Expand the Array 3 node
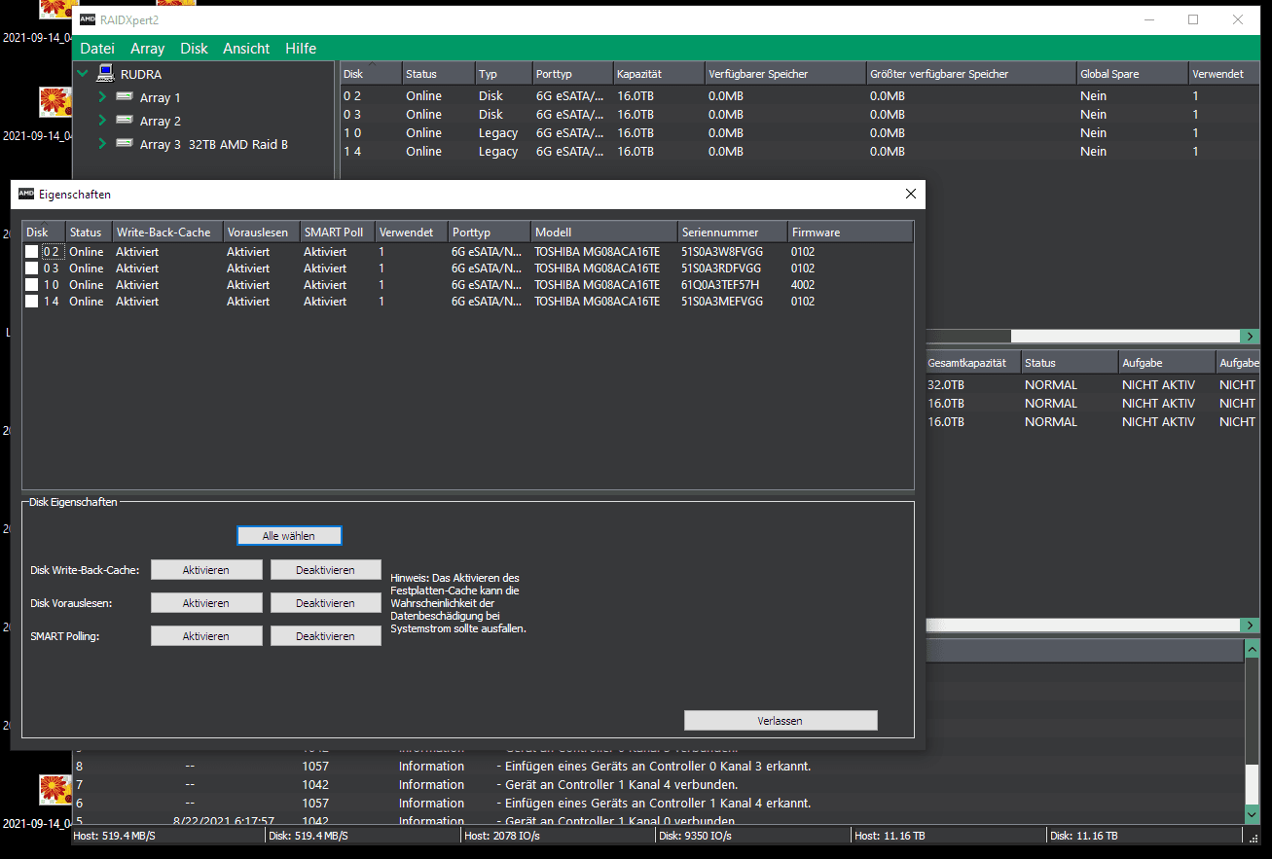This screenshot has width=1272, height=859. (x=102, y=144)
